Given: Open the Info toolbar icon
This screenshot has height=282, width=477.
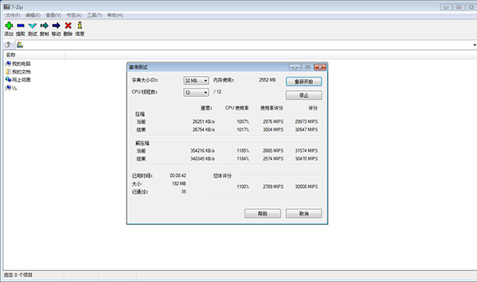Looking at the screenshot, I should coord(80,25).
